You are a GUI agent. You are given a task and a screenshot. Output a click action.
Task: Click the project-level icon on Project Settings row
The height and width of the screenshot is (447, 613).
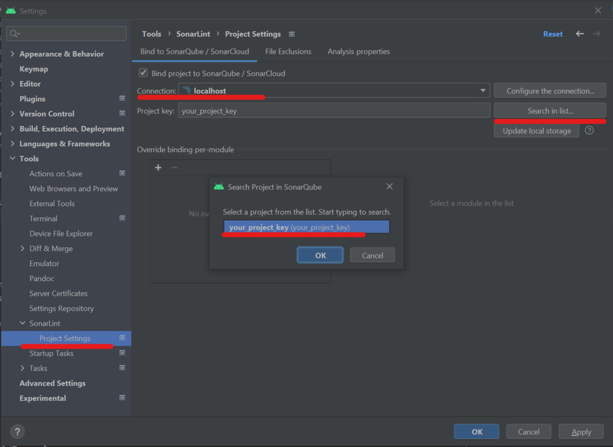[x=122, y=338]
